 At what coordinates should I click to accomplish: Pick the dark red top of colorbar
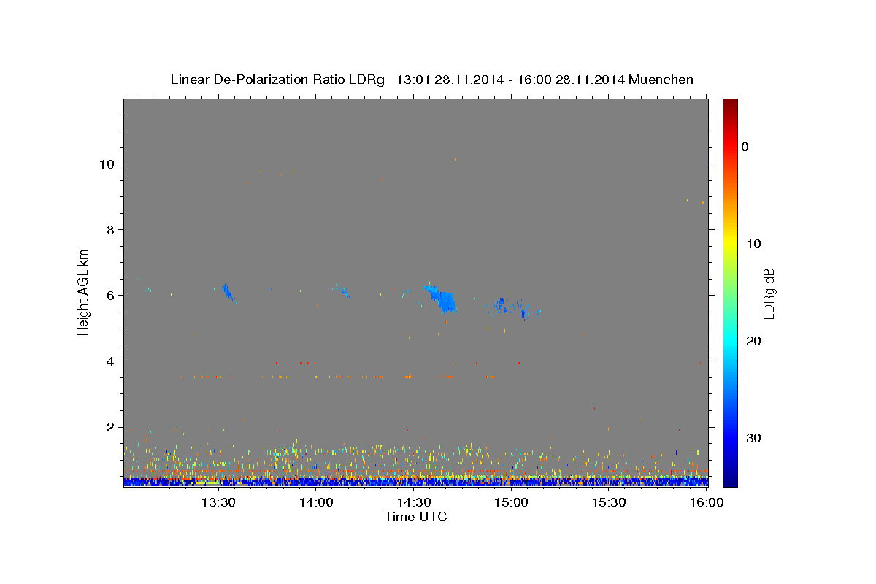(x=730, y=104)
